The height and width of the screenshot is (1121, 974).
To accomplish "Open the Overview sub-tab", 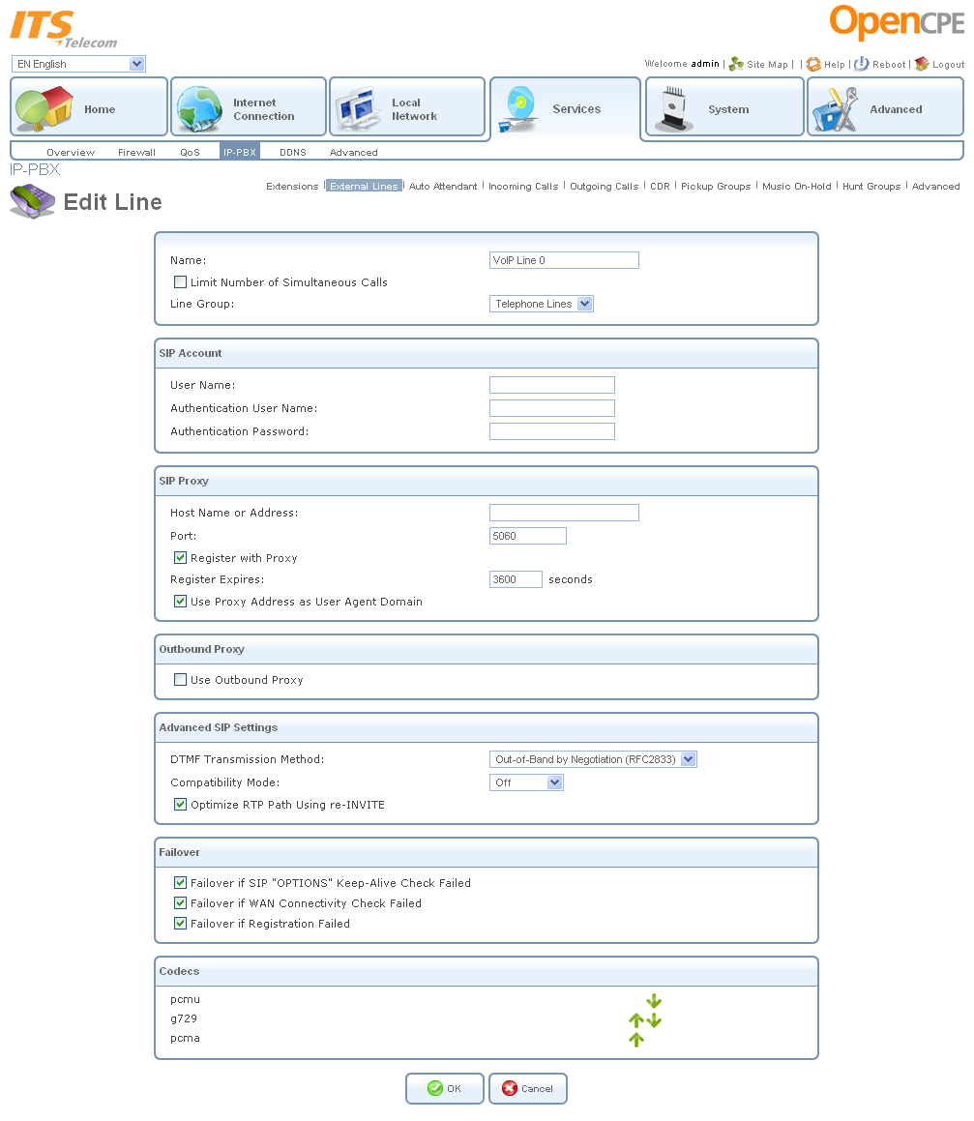I will 71,152.
